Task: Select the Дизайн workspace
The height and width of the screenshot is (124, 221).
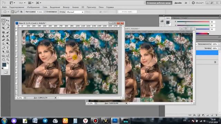Action: coord(178,3)
